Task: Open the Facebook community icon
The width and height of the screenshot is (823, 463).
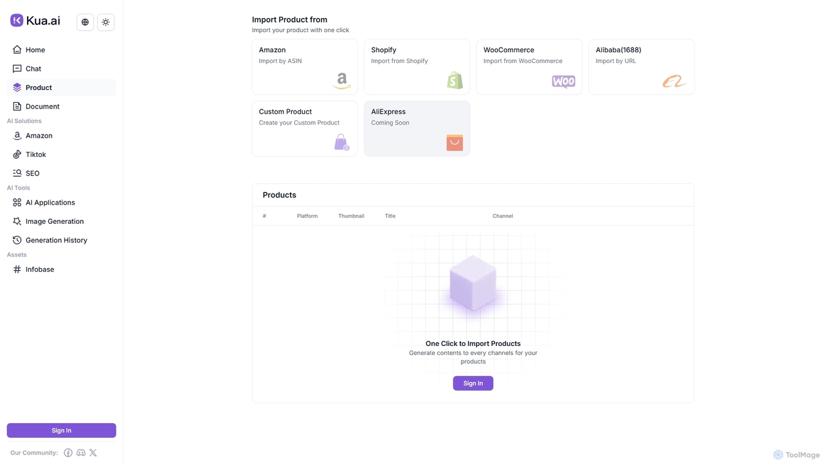Action: [x=68, y=453]
